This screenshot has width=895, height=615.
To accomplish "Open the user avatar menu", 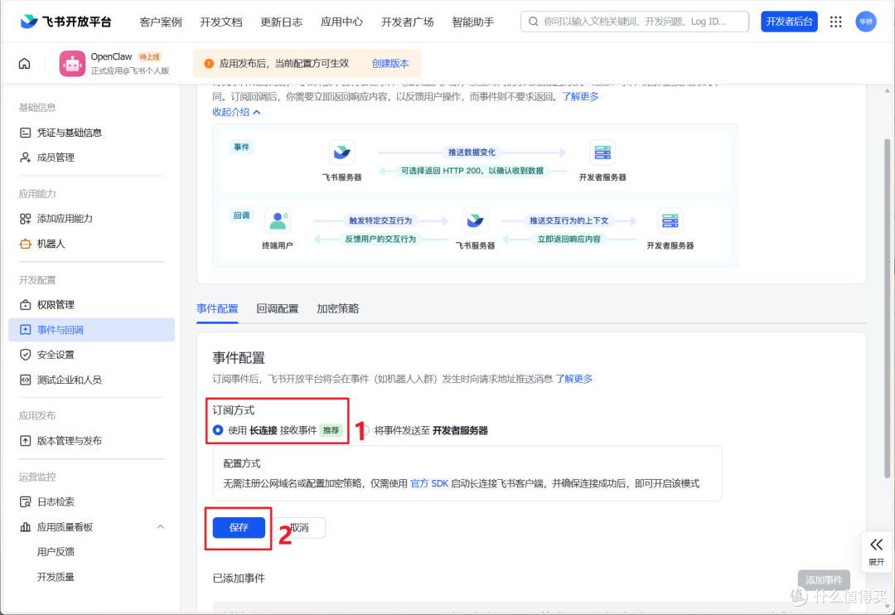I will coord(865,22).
